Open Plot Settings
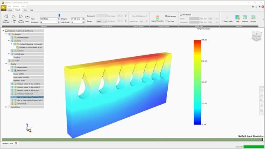The height and width of the screenshot is (149, 265). click(x=170, y=16)
